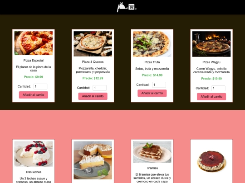Click the Tiramisu product title
The height and width of the screenshot is (183, 245).
click(x=152, y=168)
